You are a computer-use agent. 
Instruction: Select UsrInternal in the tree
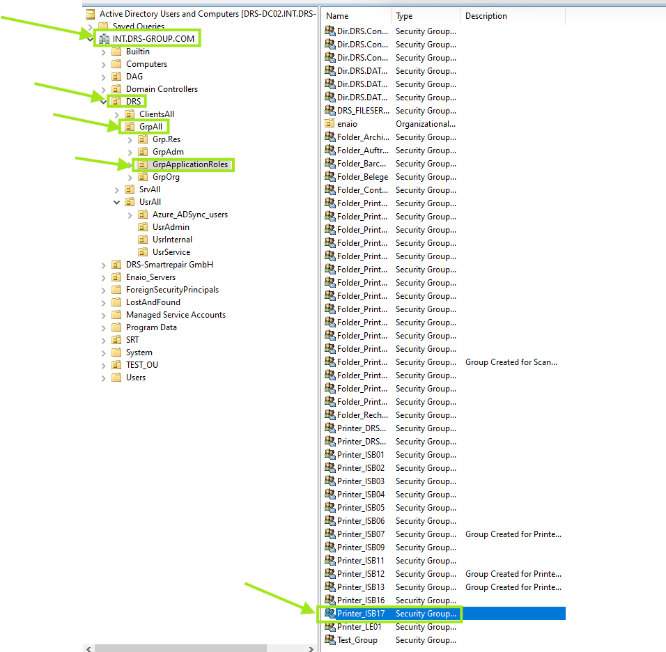pyautogui.click(x=172, y=240)
